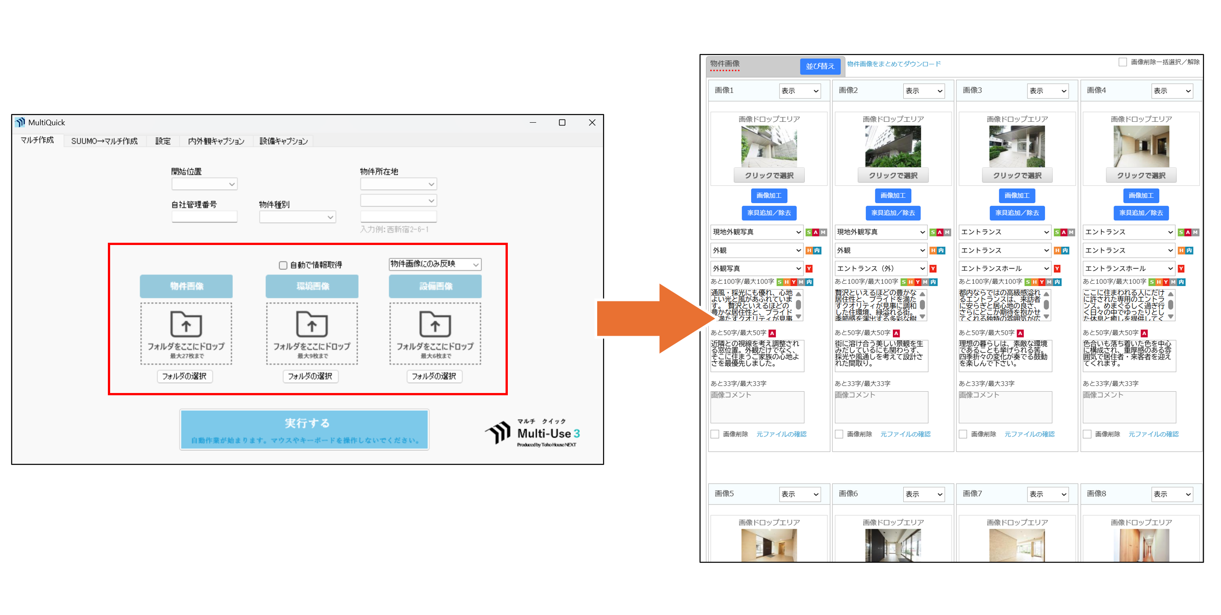Click the folder upload icon under 環境画像
1221x615 pixels.
coord(311,324)
